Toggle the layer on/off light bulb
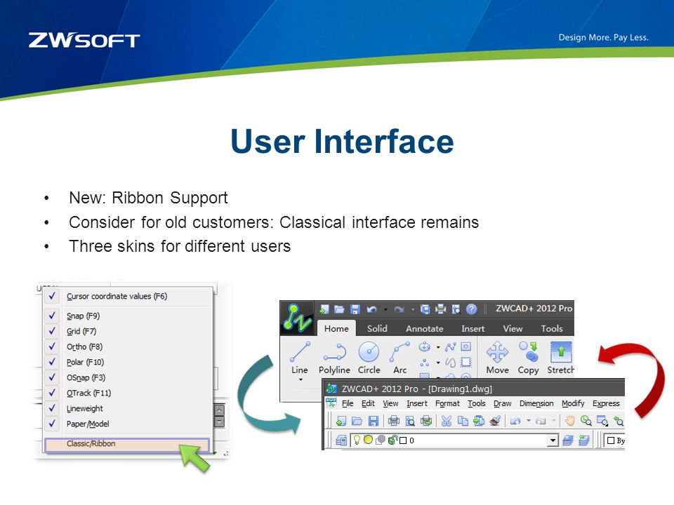 click(357, 440)
